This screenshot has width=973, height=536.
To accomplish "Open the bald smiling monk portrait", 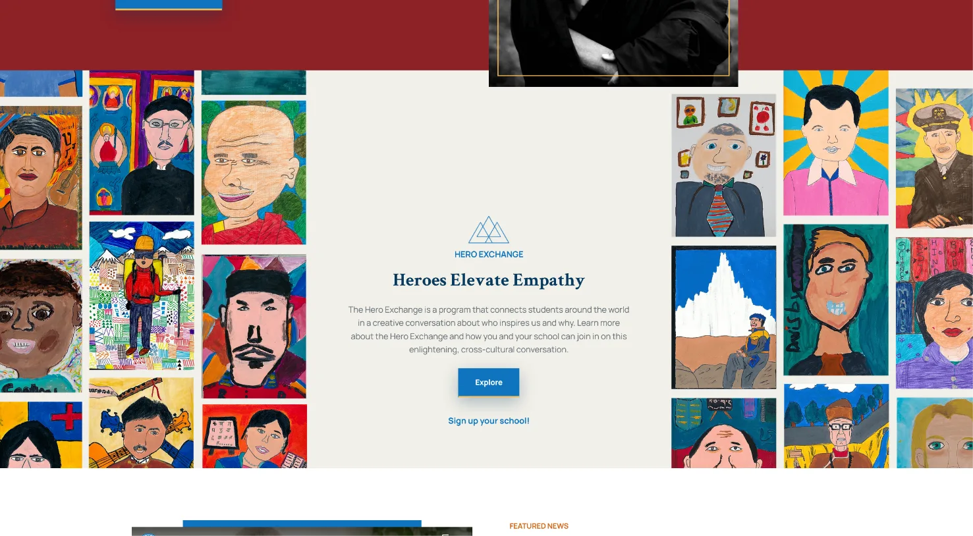I will click(254, 173).
